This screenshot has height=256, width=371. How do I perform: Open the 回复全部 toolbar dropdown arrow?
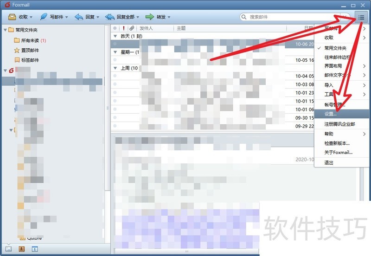[x=138, y=17]
